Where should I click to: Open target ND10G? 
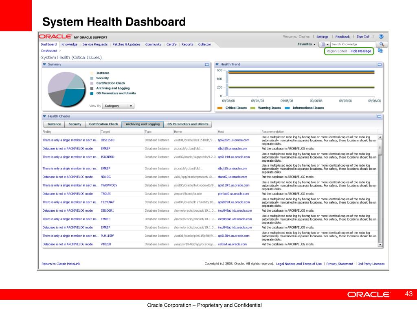105,177
